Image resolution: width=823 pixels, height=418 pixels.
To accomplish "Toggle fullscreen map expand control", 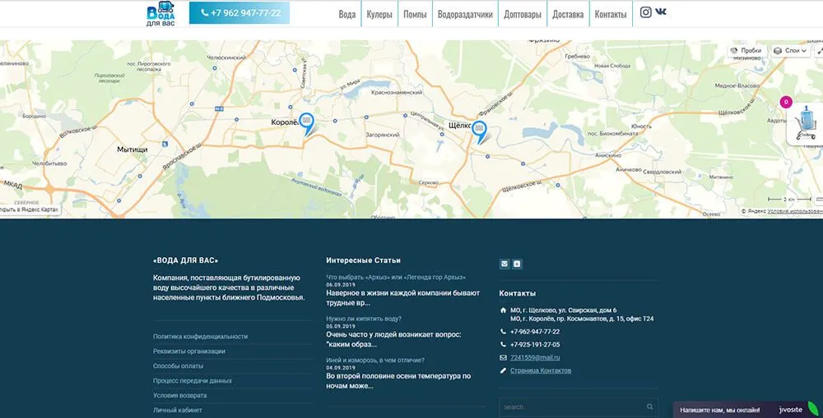I will [x=817, y=51].
